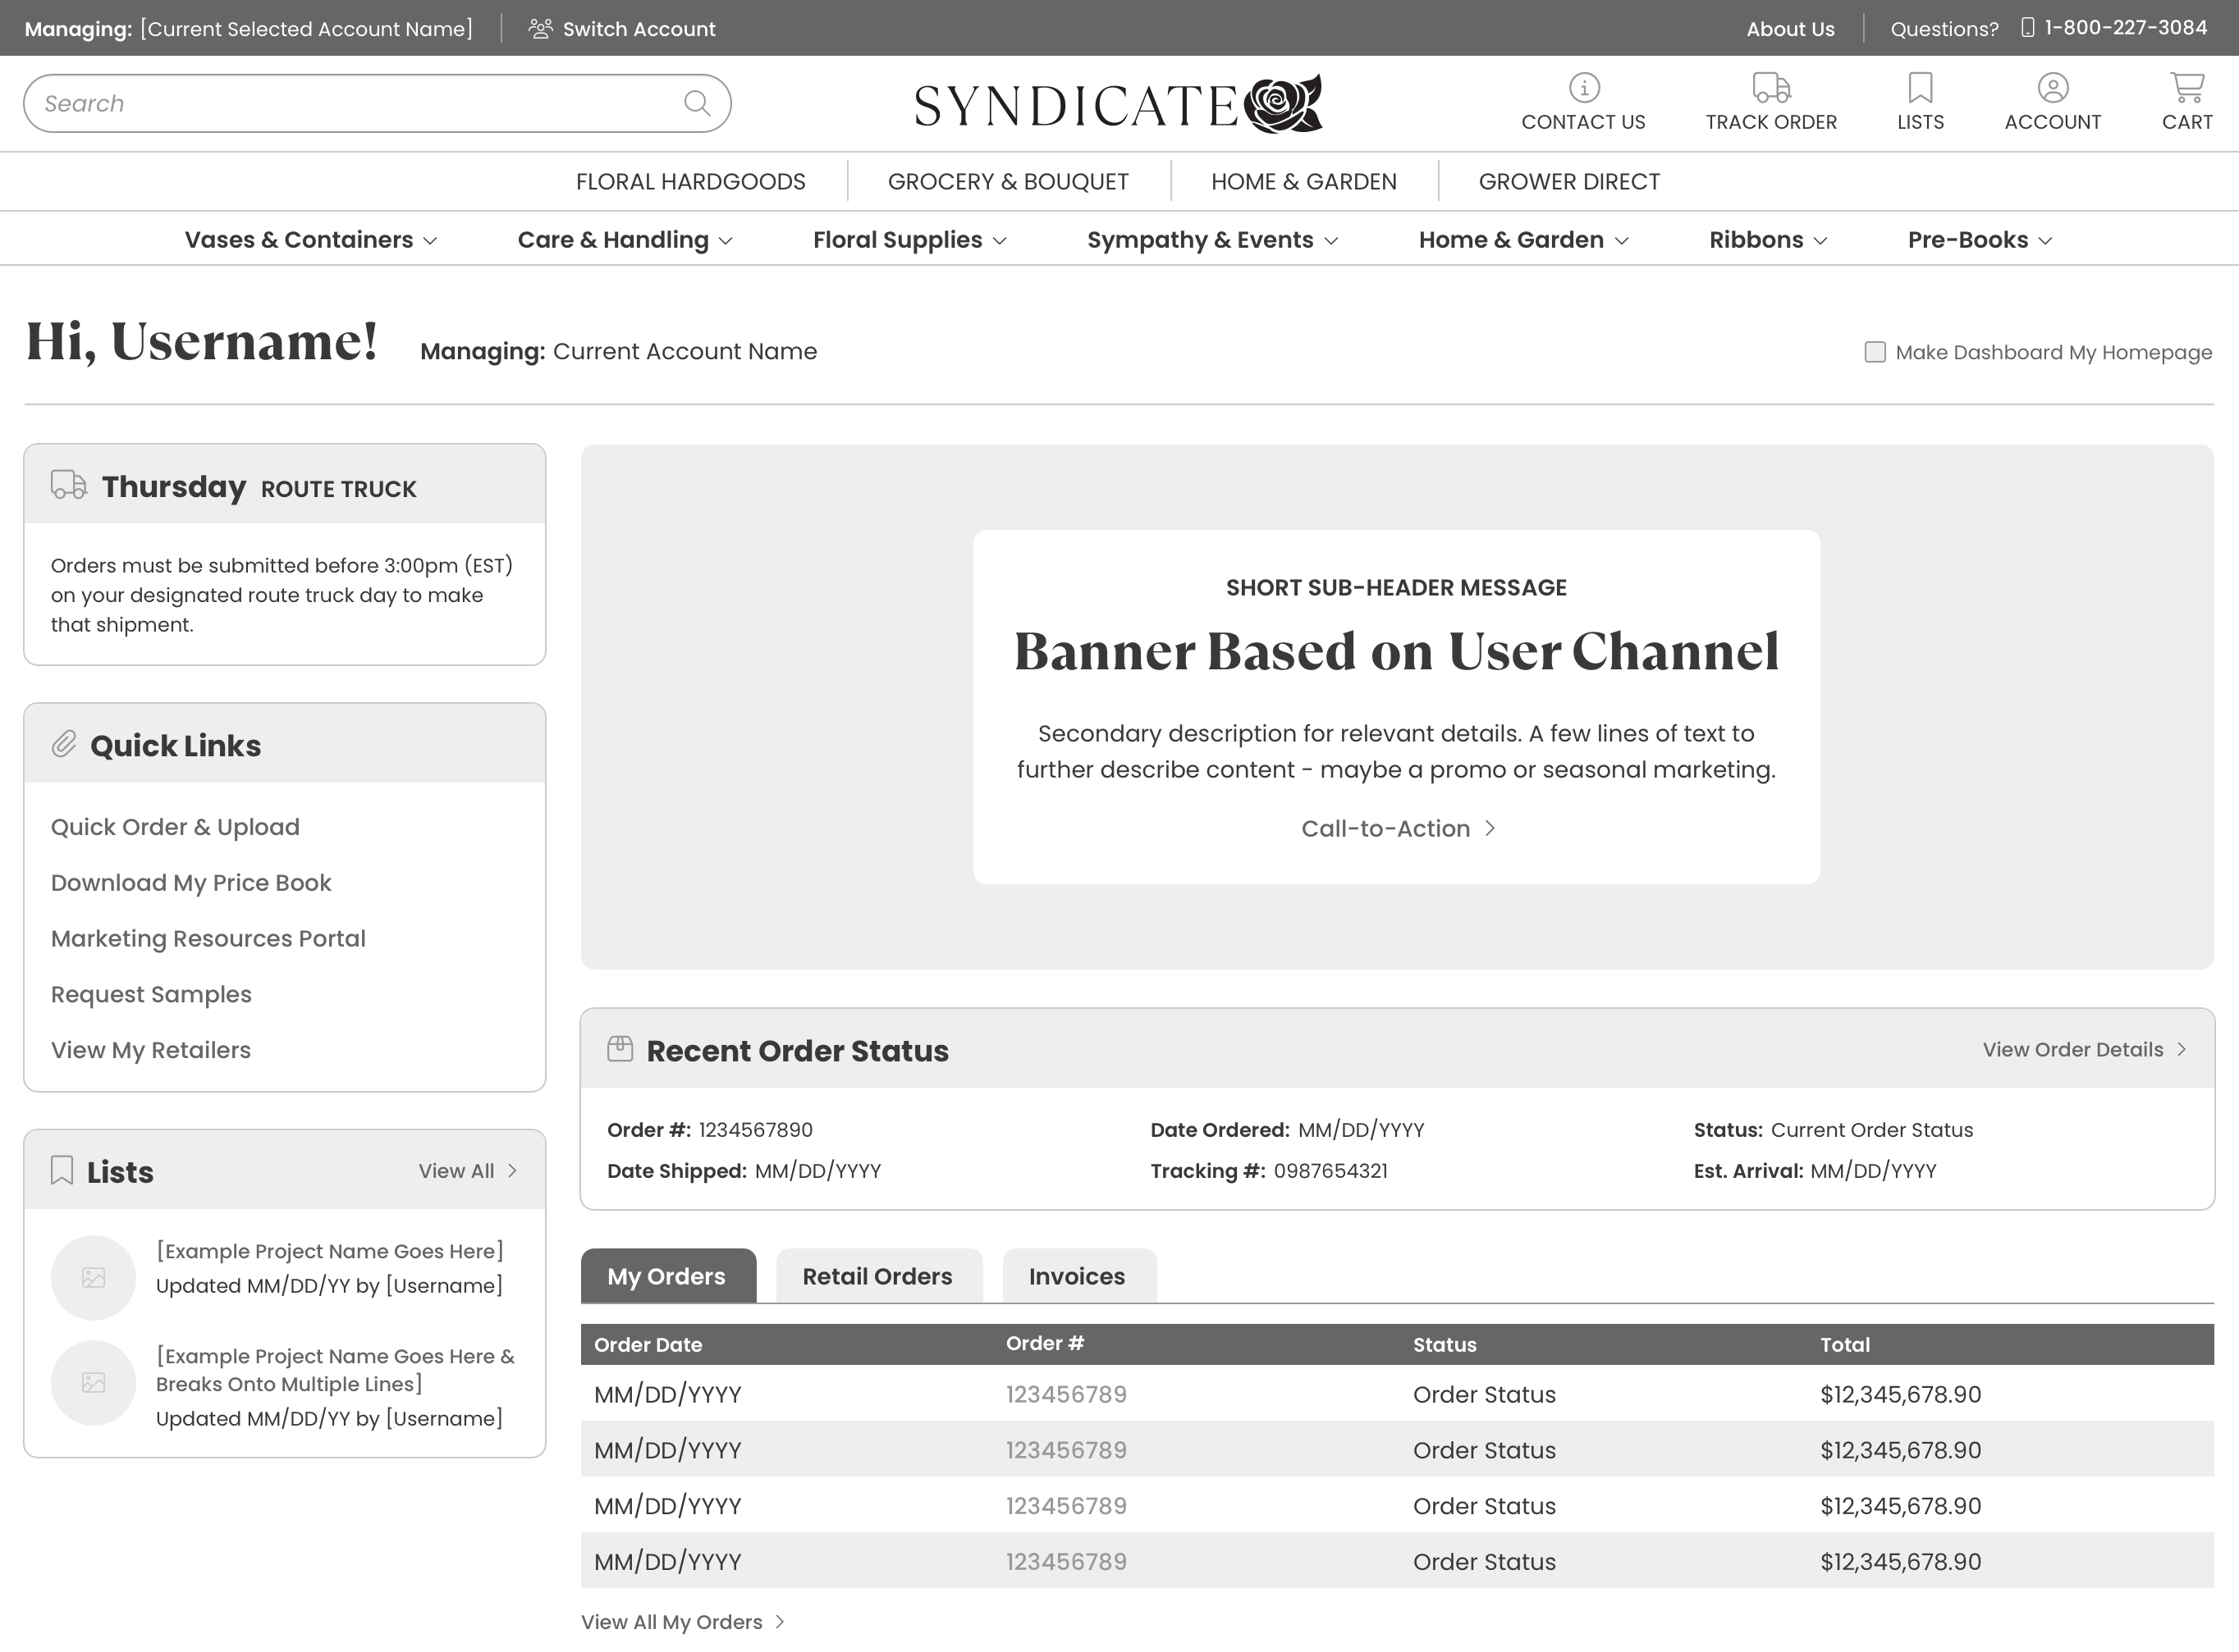The height and width of the screenshot is (1652, 2239).
Task: Open first list thumbnail placeholder
Action: 93,1278
